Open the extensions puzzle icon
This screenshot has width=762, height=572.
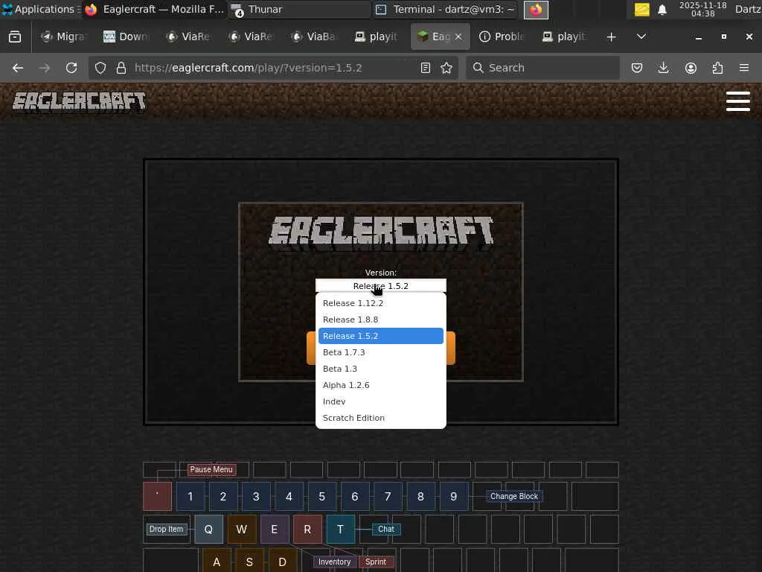(x=717, y=68)
